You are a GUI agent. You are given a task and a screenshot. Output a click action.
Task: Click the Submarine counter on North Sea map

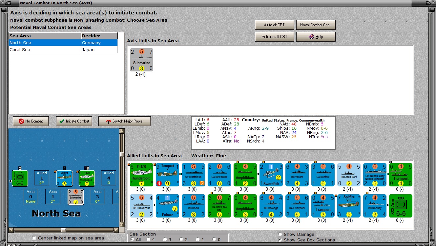(76, 197)
